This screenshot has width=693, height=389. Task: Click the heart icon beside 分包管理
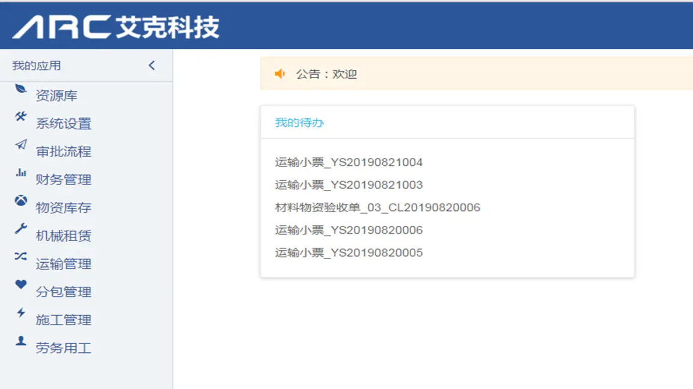tap(21, 284)
